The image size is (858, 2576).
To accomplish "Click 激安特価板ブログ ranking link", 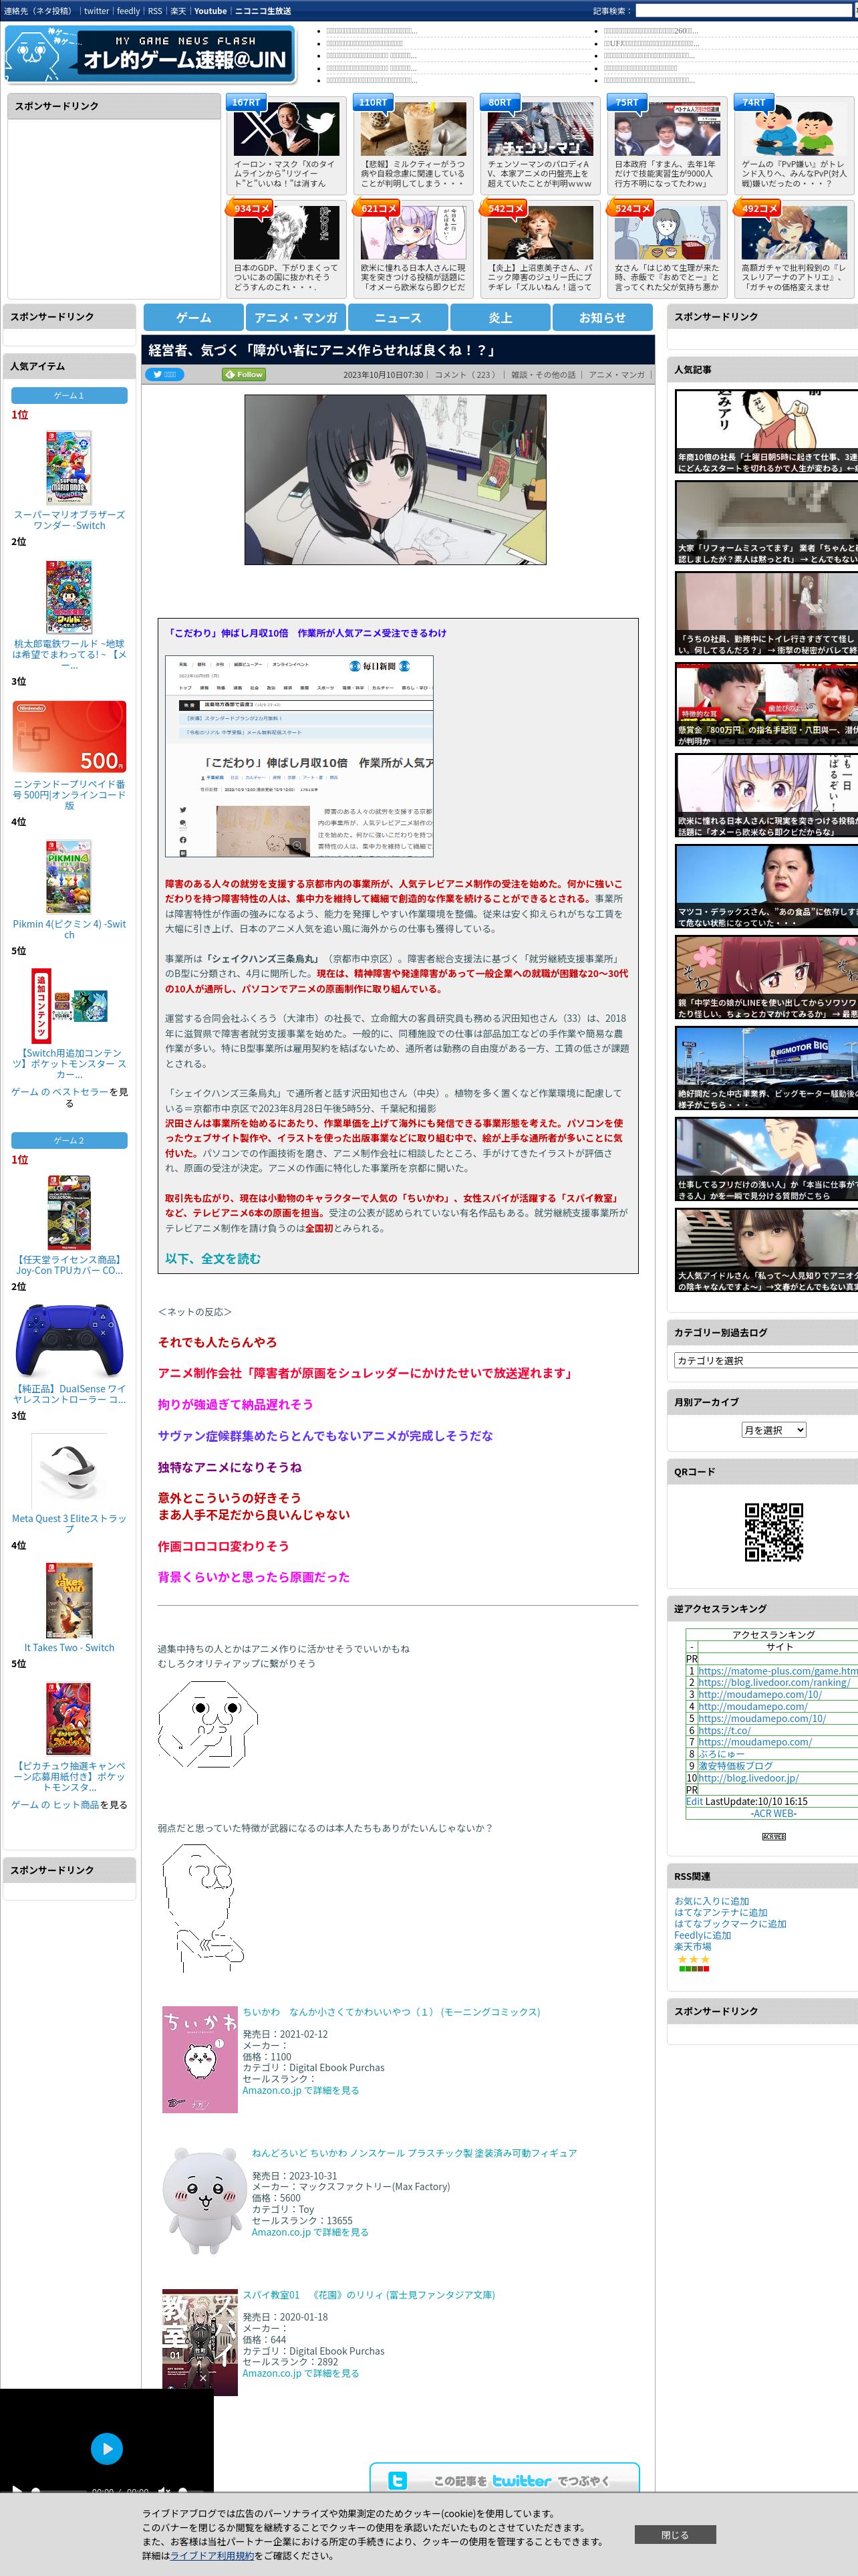I will pos(735,1765).
